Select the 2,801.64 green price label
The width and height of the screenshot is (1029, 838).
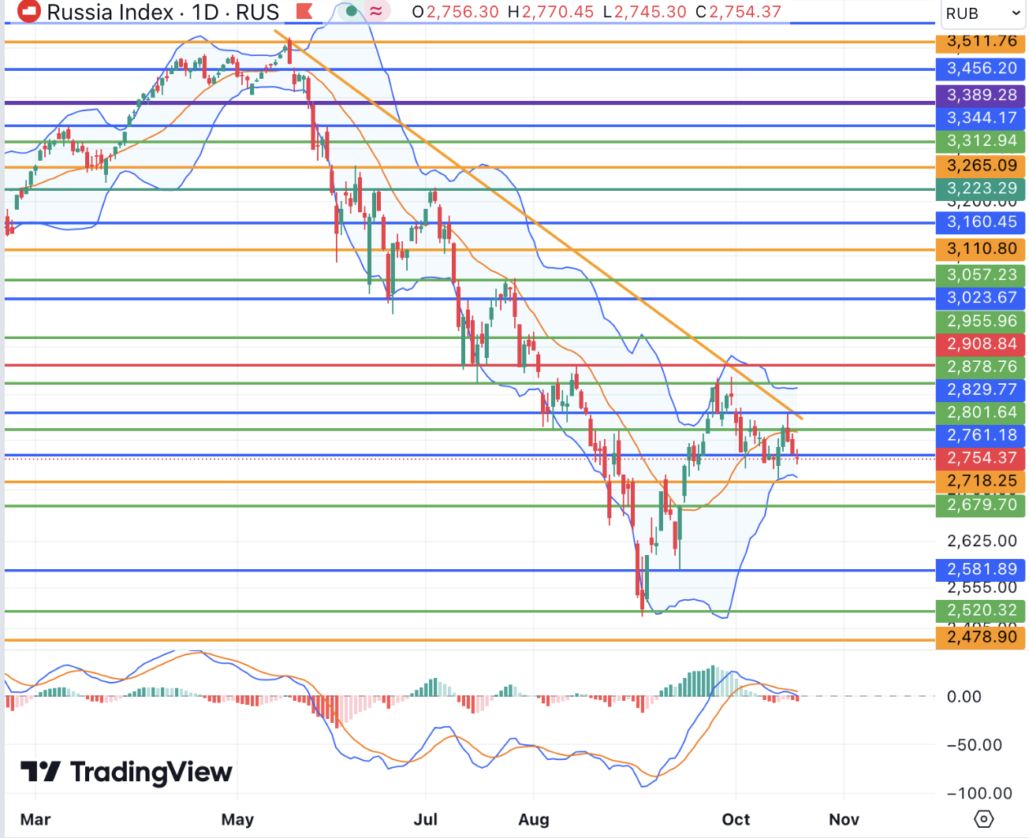[x=981, y=412]
